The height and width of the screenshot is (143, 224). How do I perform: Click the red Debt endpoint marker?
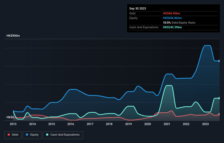click(x=219, y=114)
